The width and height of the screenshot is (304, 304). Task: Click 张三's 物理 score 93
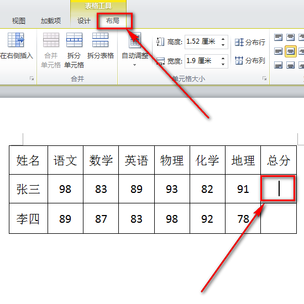172,189
